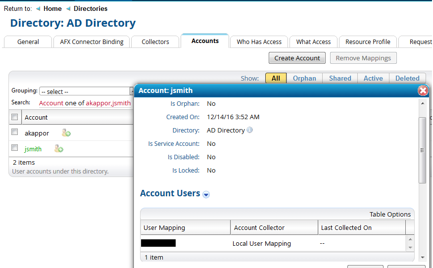Open the Who Has Access tab
The height and width of the screenshot is (268, 433).
tap(259, 42)
